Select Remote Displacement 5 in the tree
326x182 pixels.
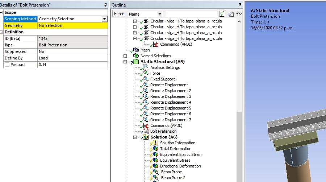pyautogui.click(x=171, y=108)
